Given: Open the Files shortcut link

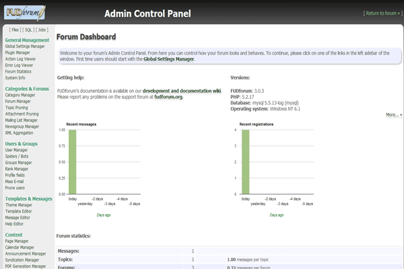Looking at the screenshot, I should click(15, 30).
